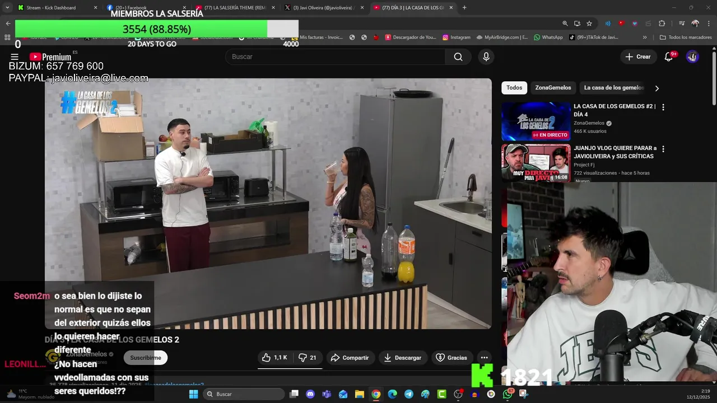Open TikTok de Javi bookmark

pos(593,38)
